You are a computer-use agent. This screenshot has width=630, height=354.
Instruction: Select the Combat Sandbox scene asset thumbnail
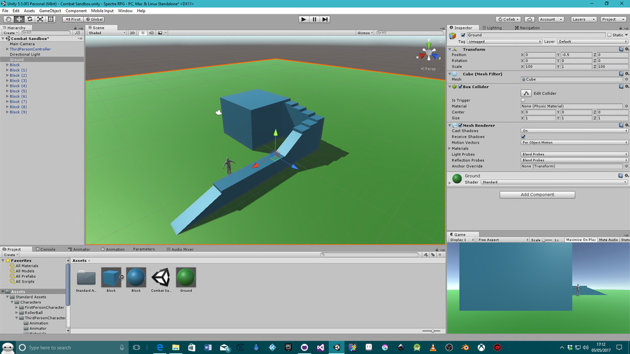[x=161, y=277]
